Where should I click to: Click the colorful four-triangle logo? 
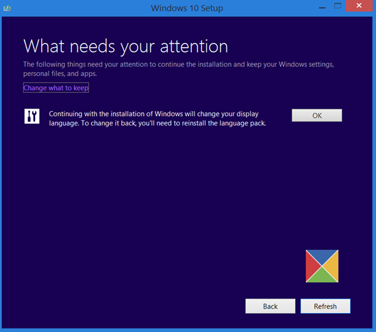[x=322, y=266]
